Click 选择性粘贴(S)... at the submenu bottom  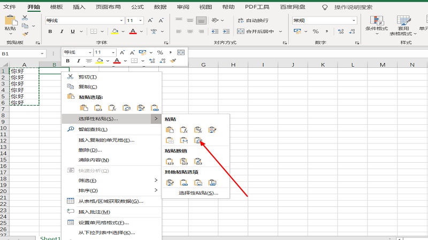tap(198, 193)
